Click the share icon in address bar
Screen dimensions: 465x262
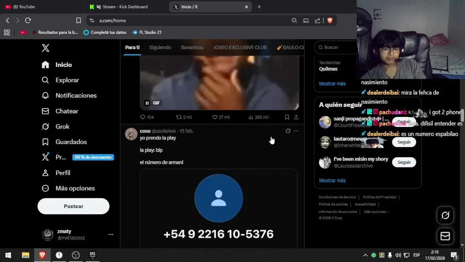point(318,20)
